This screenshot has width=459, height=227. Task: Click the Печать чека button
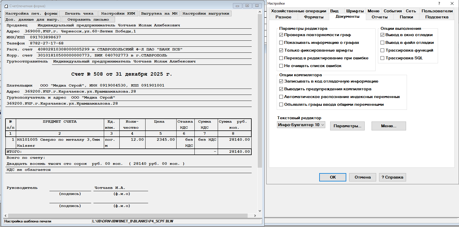click(79, 13)
